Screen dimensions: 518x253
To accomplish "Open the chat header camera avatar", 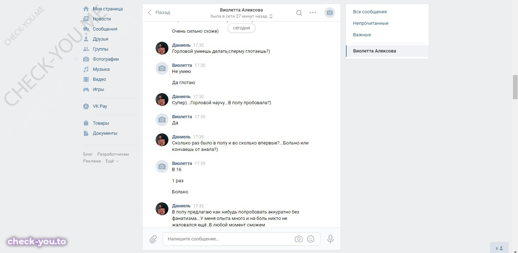I will click(329, 13).
